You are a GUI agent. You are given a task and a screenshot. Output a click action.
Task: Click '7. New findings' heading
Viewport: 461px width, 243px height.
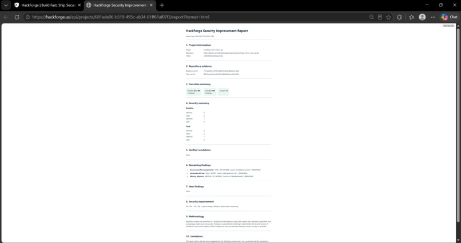pyautogui.click(x=194, y=186)
